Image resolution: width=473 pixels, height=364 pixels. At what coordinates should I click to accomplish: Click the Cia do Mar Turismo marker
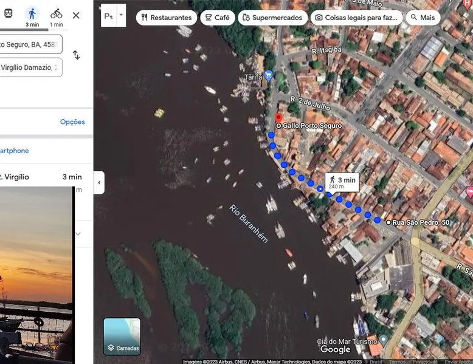pyautogui.click(x=383, y=339)
